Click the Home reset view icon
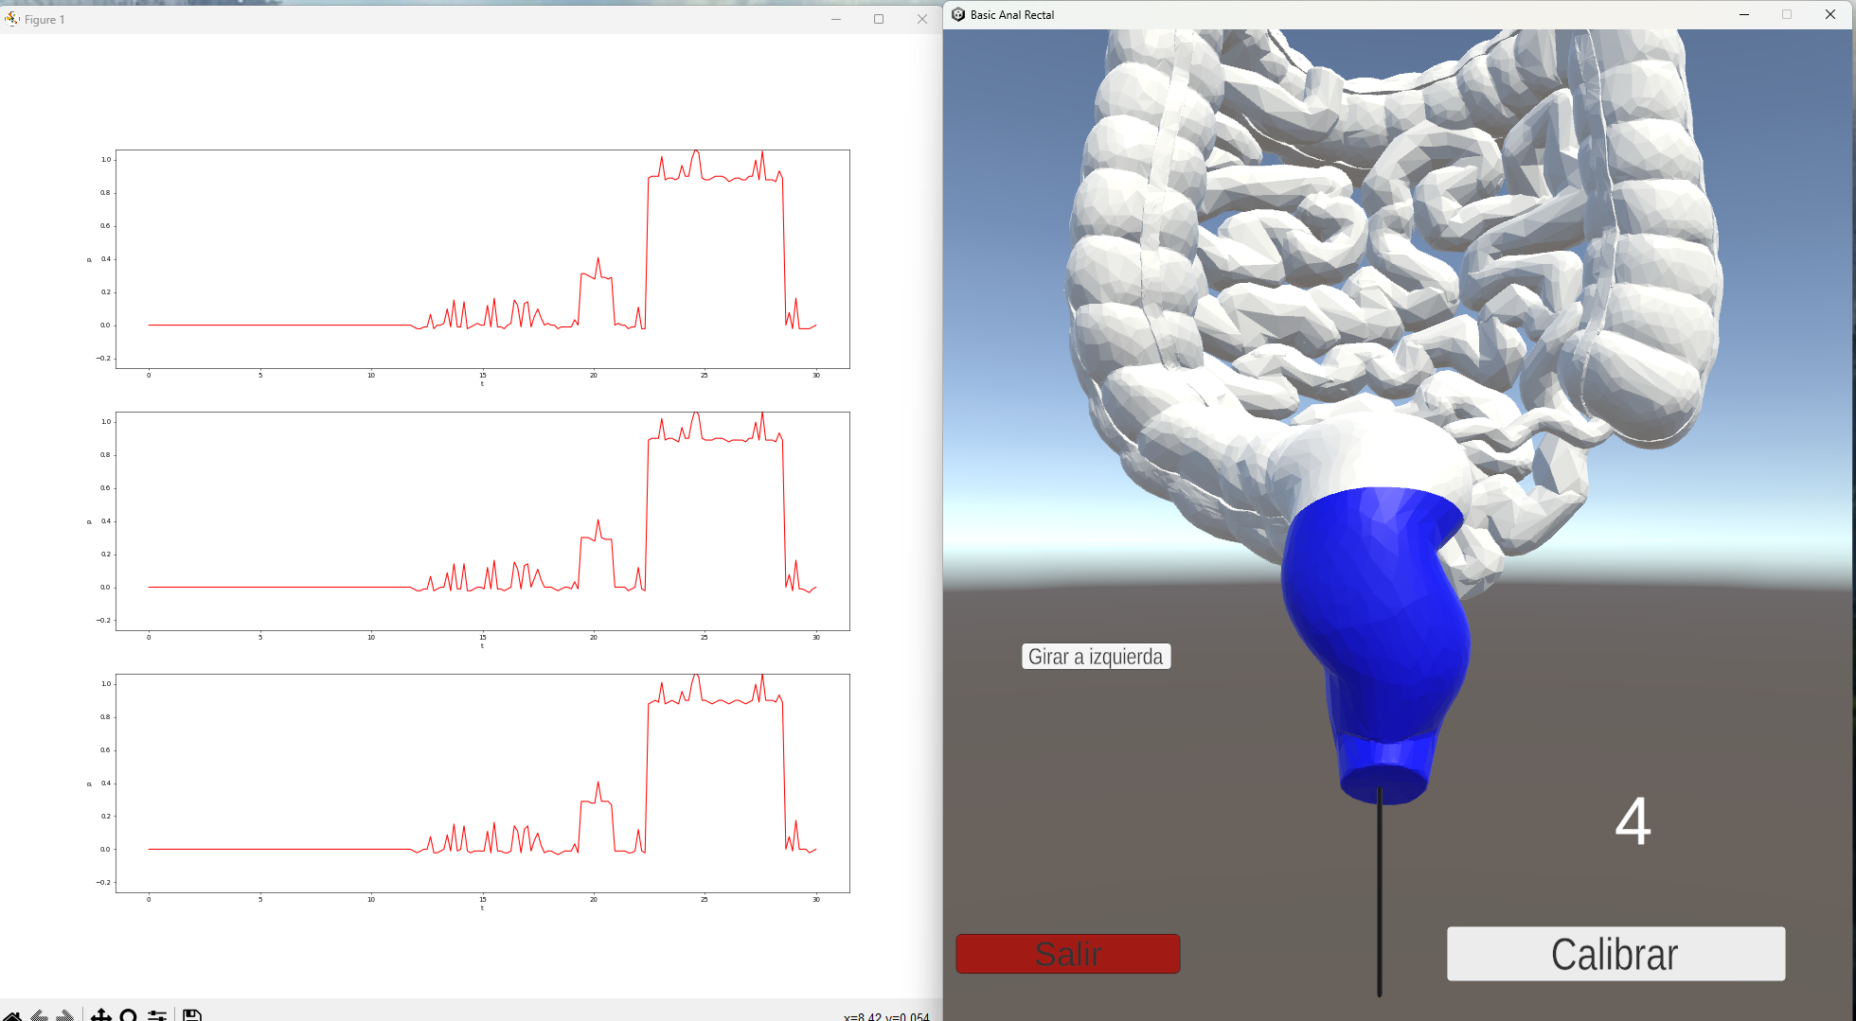The width and height of the screenshot is (1856, 1021). 12,1016
